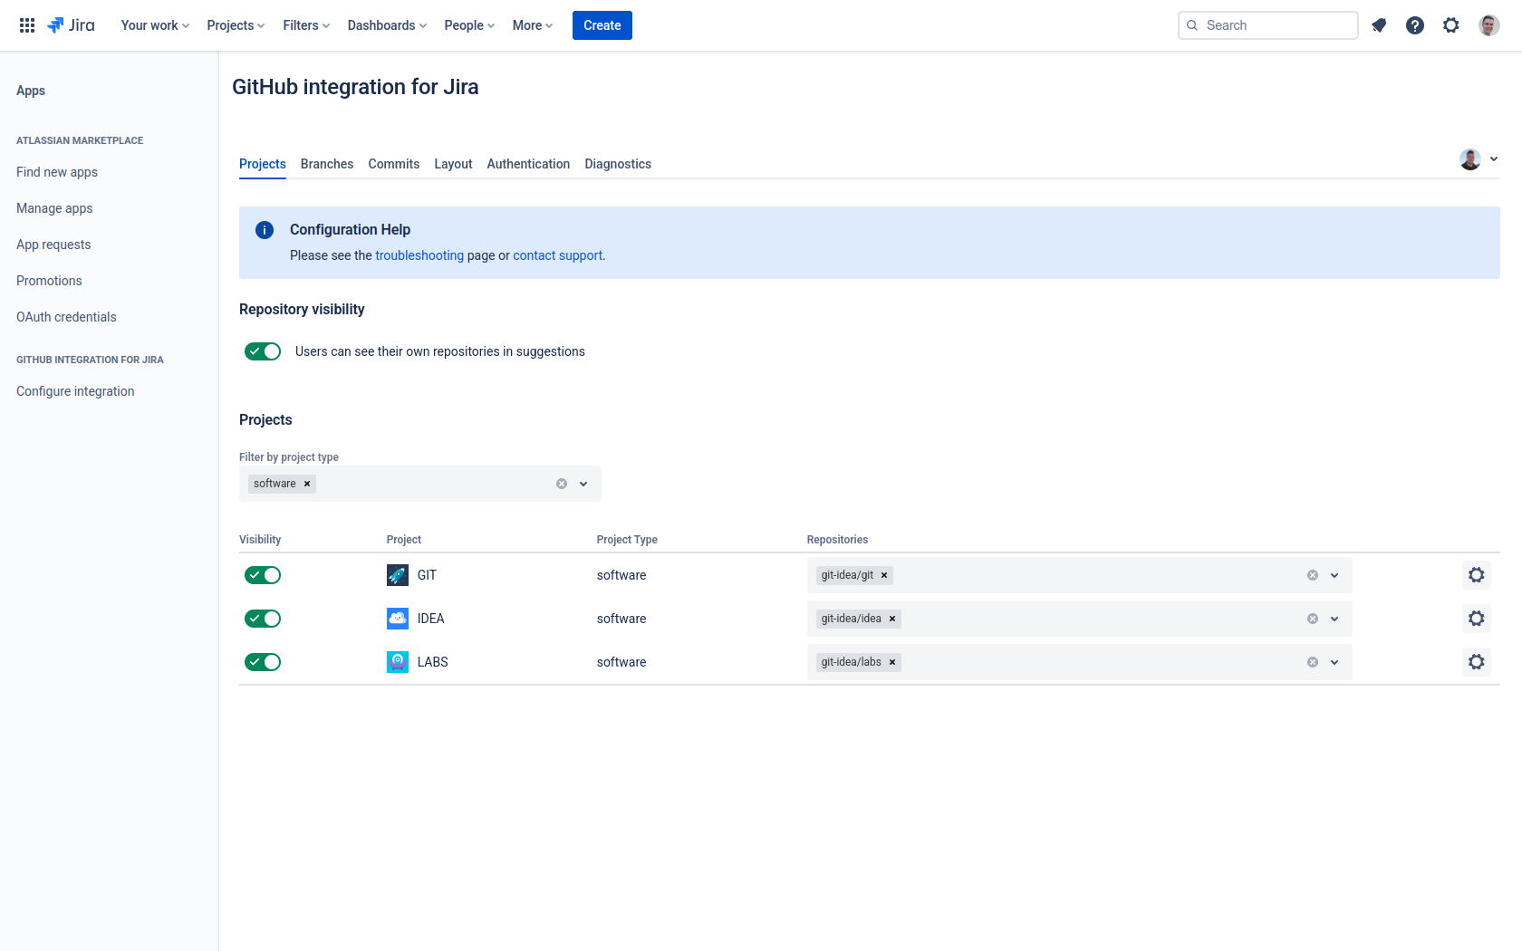Open Configure integration
This screenshot has width=1522, height=951.
pyautogui.click(x=75, y=391)
